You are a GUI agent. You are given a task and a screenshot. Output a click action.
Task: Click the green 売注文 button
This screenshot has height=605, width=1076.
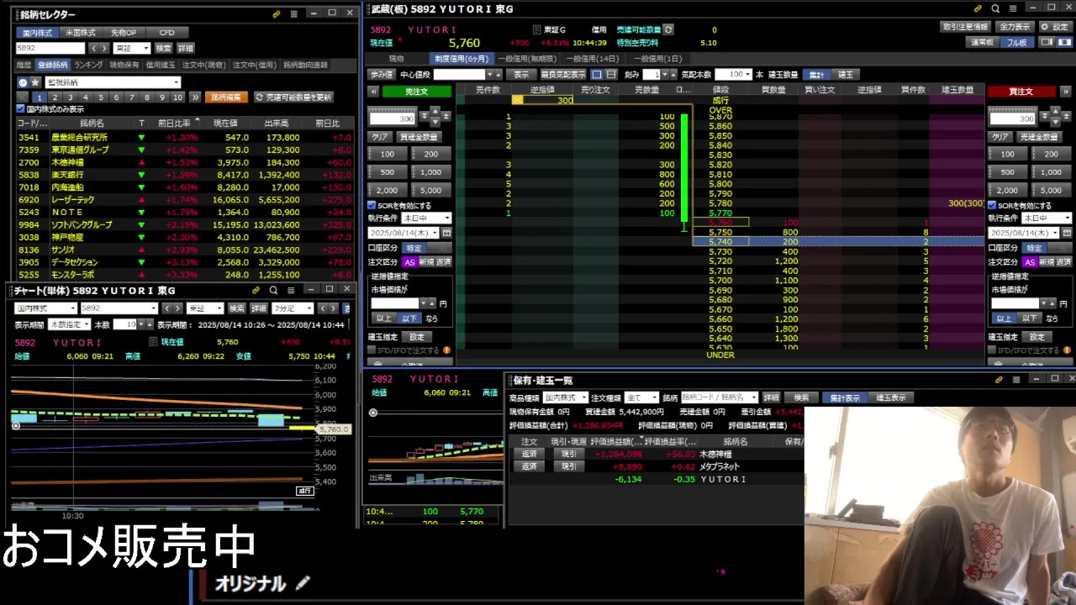coord(416,91)
